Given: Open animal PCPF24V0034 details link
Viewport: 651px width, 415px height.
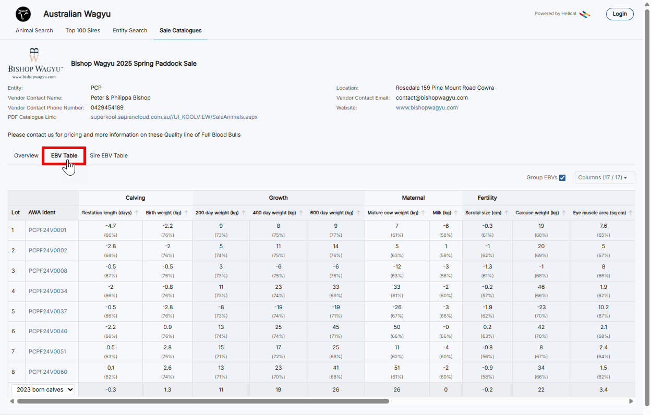Looking at the screenshot, I should [47, 291].
